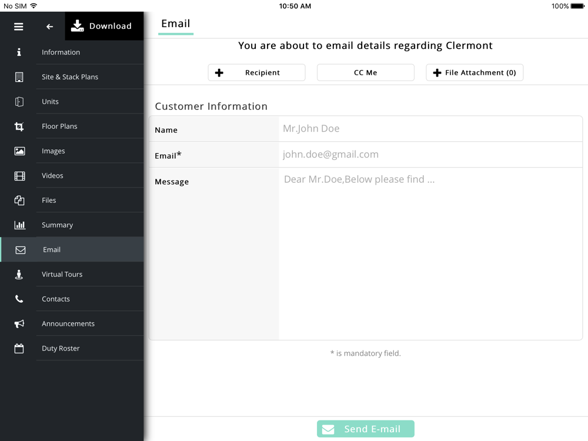This screenshot has width=588, height=441.
Task: Click the Images picture icon
Action: [x=19, y=151]
